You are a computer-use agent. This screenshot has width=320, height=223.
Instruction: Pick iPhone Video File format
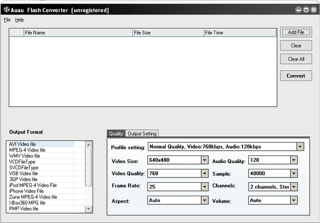click(x=41, y=191)
